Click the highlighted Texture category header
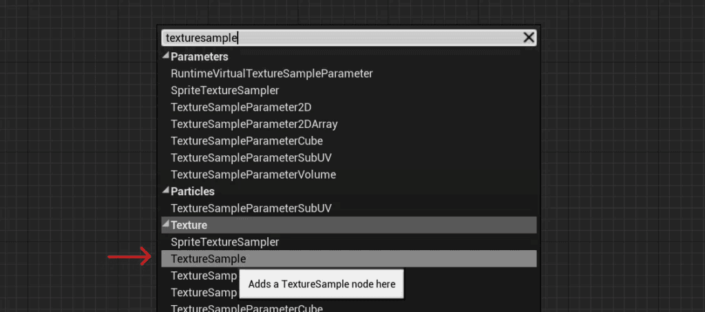The height and width of the screenshot is (312, 705). [349, 225]
